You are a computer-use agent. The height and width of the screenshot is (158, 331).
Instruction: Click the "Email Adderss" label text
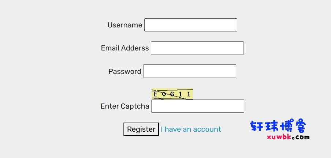[x=125, y=48]
